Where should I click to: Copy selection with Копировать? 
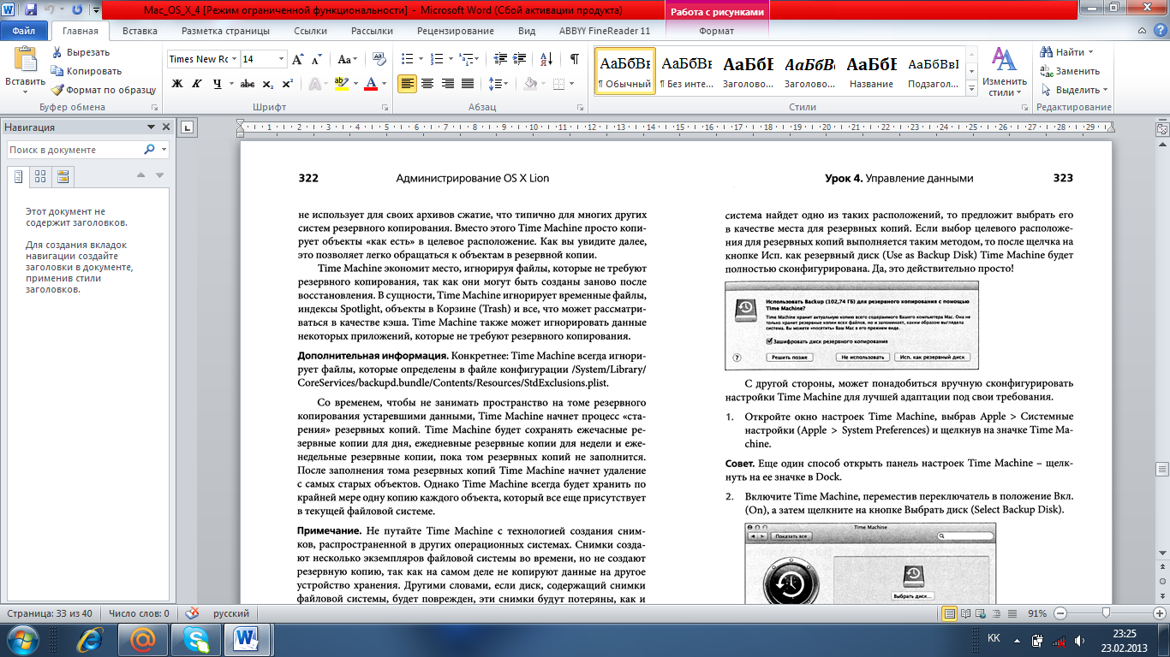pos(87,71)
